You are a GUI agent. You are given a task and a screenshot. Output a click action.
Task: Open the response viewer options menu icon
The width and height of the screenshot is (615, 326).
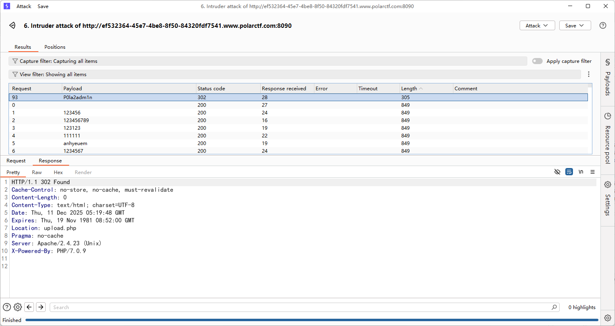pyautogui.click(x=592, y=172)
